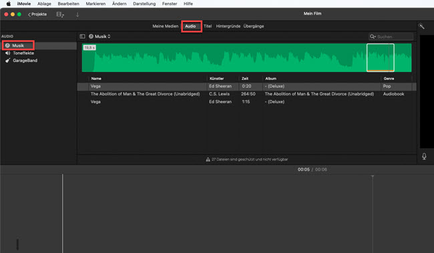Click the 00:05 timecode display
This screenshot has width=434, height=253.
pos(304,169)
